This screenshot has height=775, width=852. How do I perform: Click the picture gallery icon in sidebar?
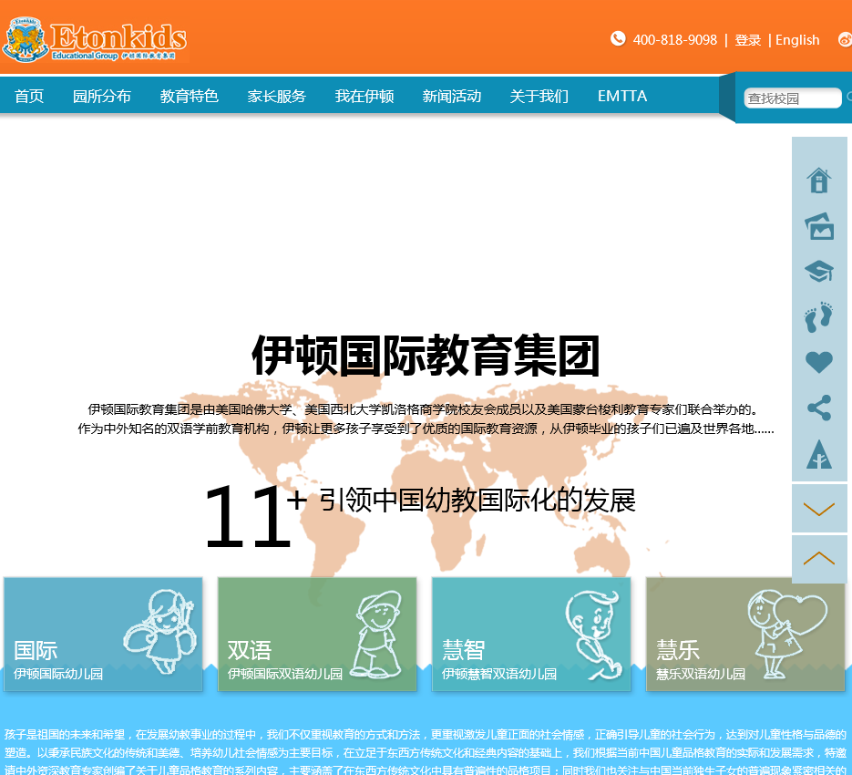click(x=819, y=226)
